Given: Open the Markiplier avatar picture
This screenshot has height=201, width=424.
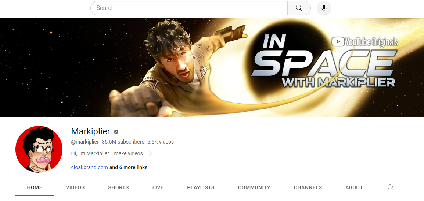Looking at the screenshot, I should (39, 149).
